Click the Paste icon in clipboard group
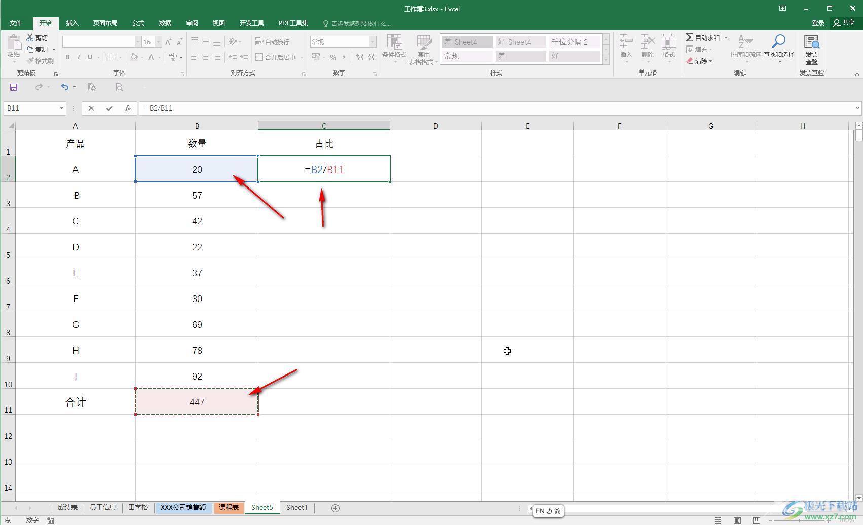The height and width of the screenshot is (525, 863). (14, 43)
